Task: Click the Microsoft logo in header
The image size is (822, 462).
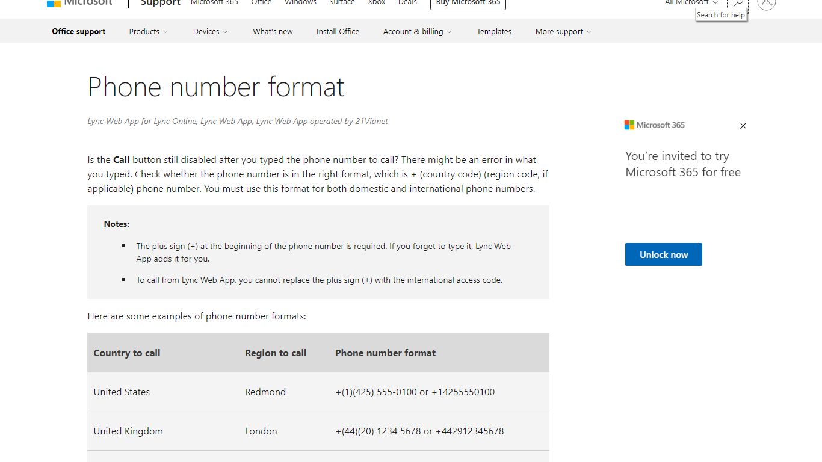Action: coord(79,2)
